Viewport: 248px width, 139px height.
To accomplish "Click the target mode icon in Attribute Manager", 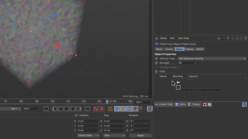I will click(x=241, y=38).
